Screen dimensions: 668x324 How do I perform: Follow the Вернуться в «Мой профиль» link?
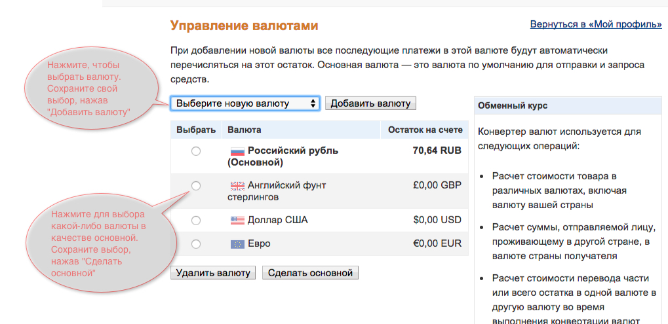pos(595,25)
